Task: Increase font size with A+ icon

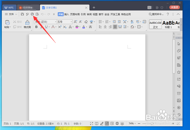Action: (75, 22)
